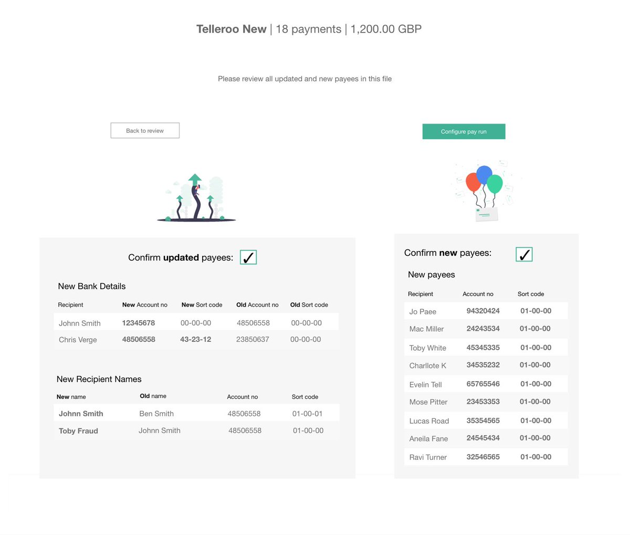Click the Back to review button
The image size is (630, 535).
(145, 131)
